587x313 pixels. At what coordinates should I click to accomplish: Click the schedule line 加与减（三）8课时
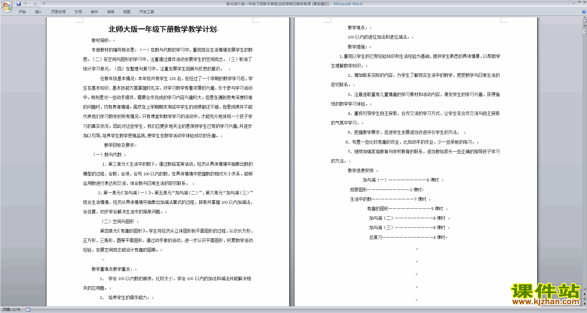pyautogui.click(x=407, y=227)
